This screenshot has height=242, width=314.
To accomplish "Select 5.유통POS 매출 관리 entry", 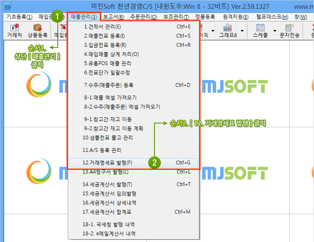I will pos(134,63).
